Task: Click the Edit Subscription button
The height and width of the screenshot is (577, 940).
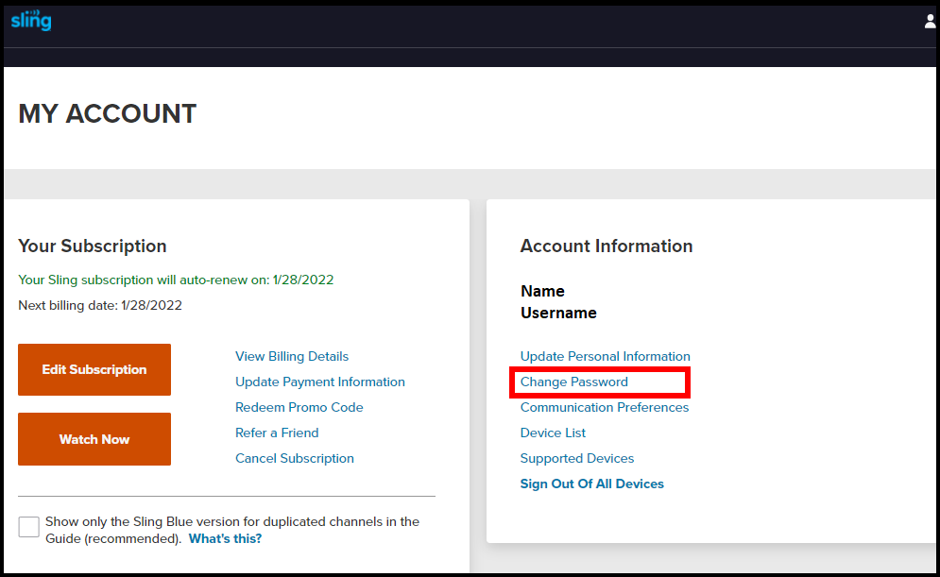Action: 94,369
